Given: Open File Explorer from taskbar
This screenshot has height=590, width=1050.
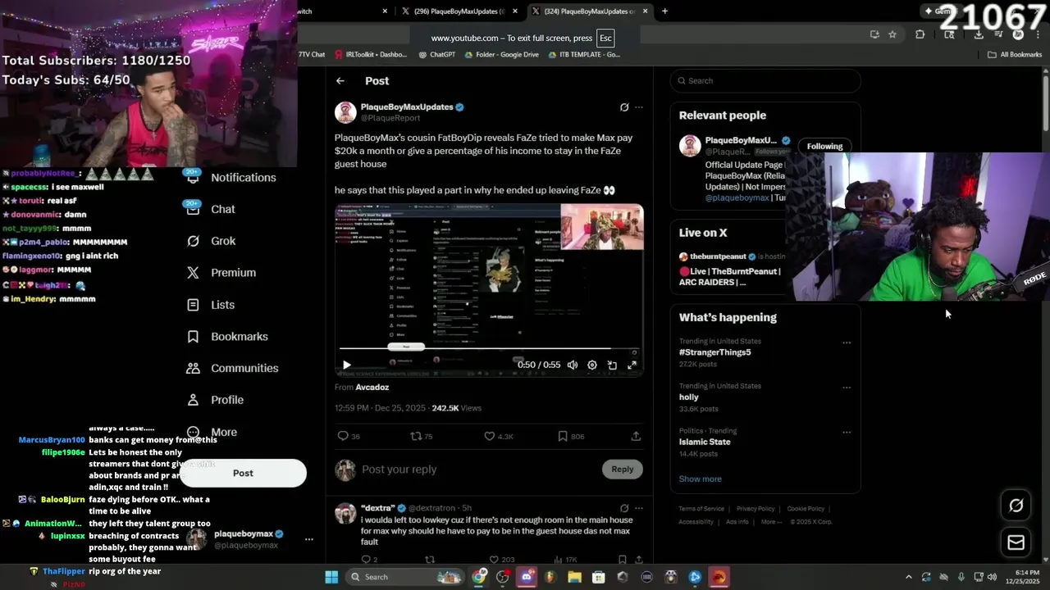Looking at the screenshot, I should [x=575, y=577].
